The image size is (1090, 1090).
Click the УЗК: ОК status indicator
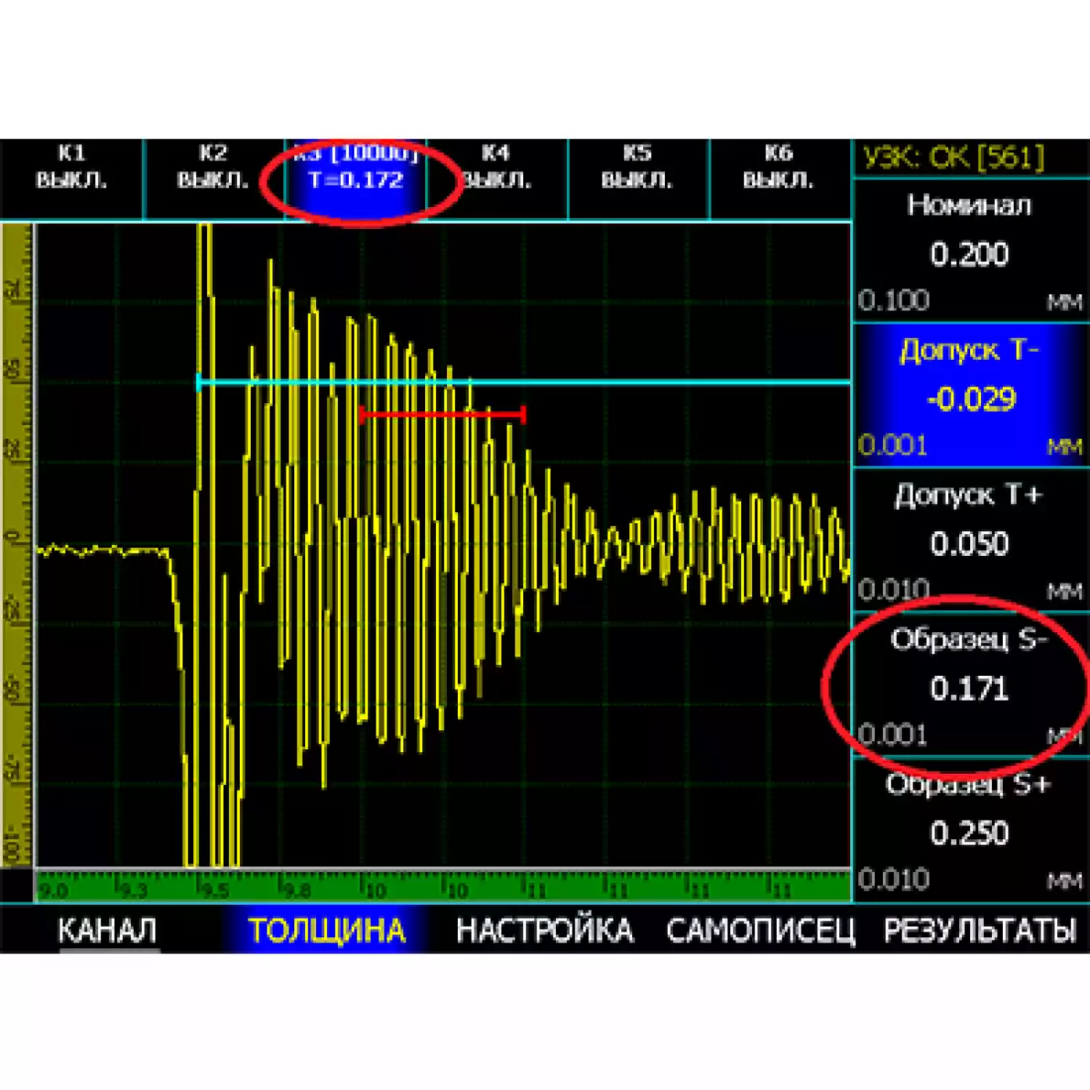point(953,158)
